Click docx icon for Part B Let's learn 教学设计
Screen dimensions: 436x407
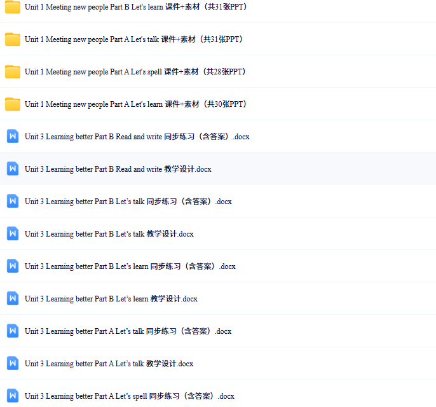[13, 299]
